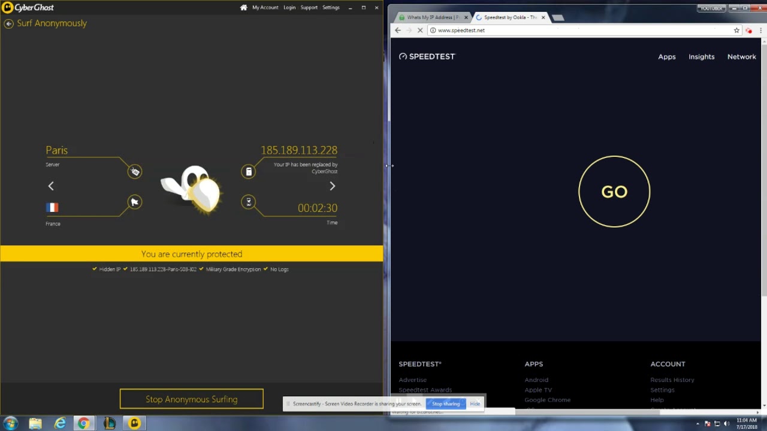Viewport: 767px width, 431px height.
Task: Click the France flag icon
Action: 52,208
